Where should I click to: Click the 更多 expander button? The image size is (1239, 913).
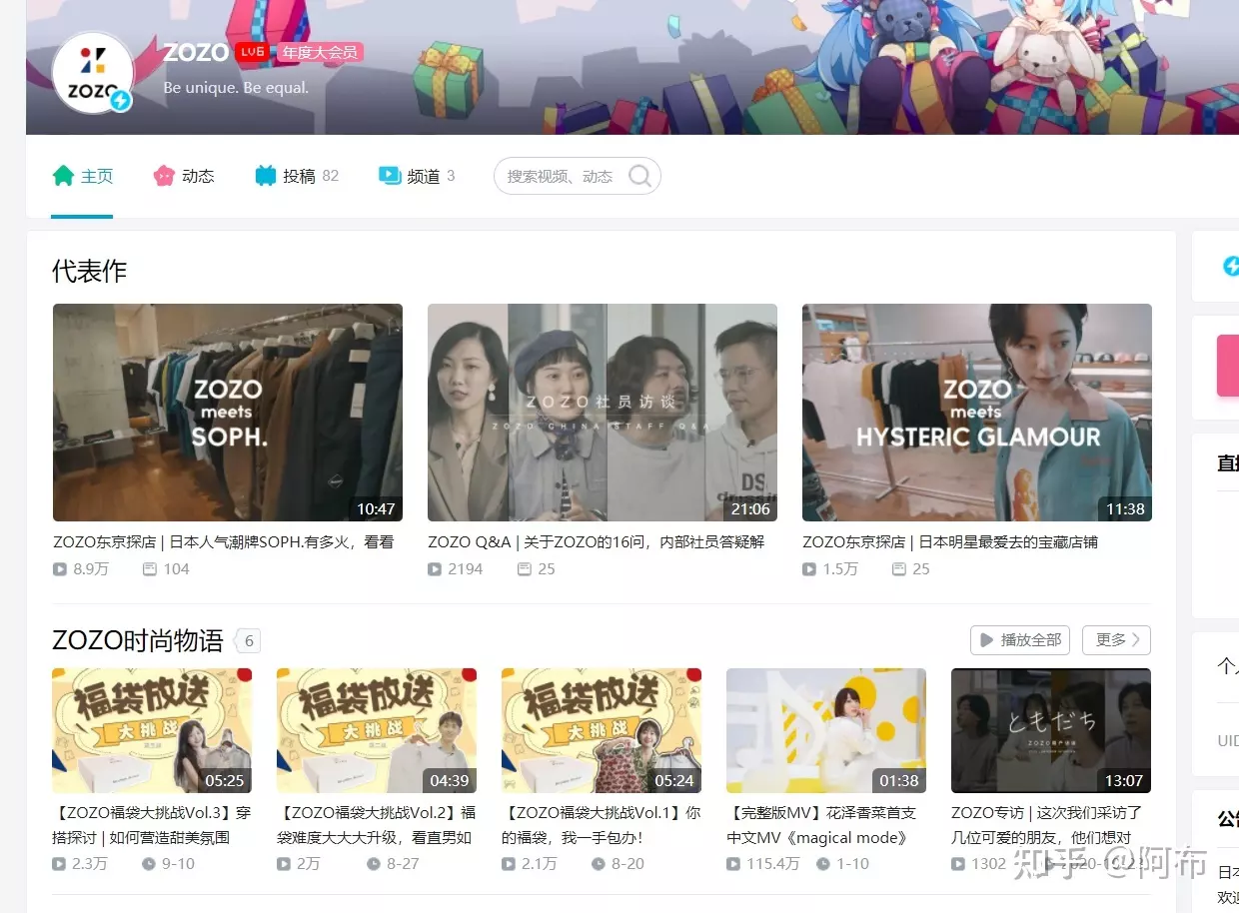(1117, 639)
